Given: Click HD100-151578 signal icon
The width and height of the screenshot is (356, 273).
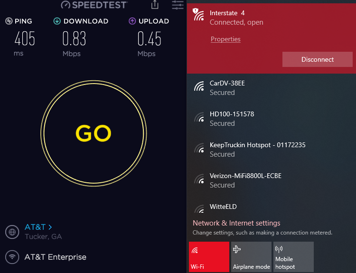Looking at the screenshot, I should click(x=199, y=117).
